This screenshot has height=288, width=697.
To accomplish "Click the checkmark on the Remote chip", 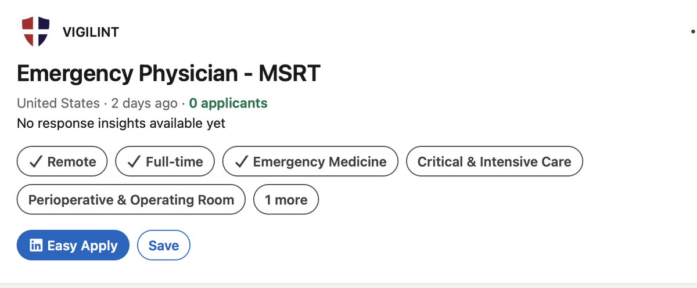I will point(35,162).
